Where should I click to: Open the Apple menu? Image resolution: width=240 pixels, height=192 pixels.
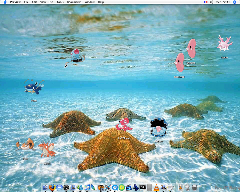click(x=5, y=2)
